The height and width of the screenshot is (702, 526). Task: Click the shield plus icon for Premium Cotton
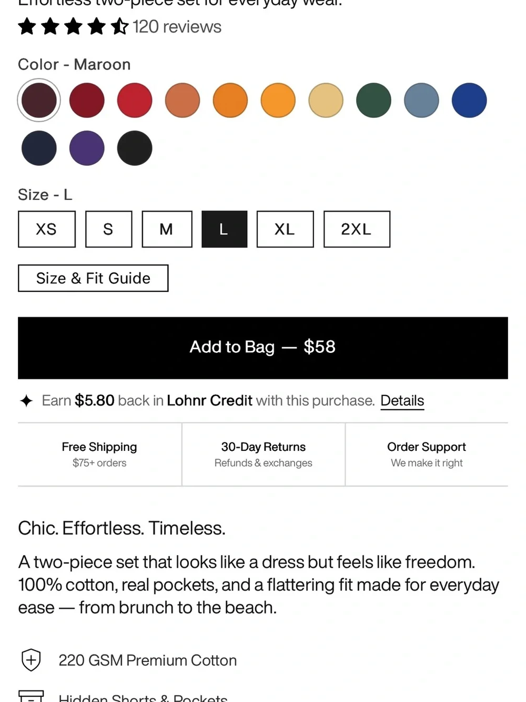tap(31, 660)
